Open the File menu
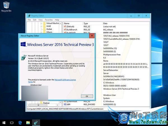 click(29, 20)
